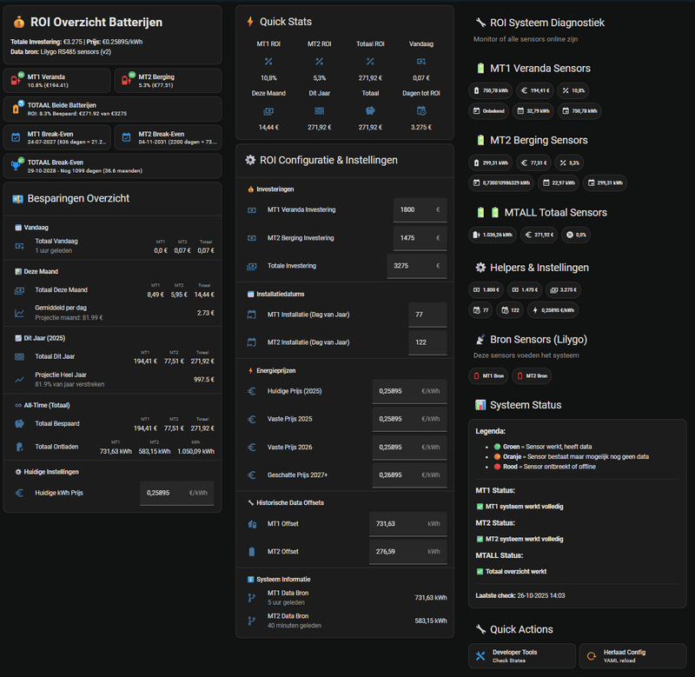The image size is (695, 677).
Task: Edit MT1 Veranda Investering value field
Action: click(420, 209)
